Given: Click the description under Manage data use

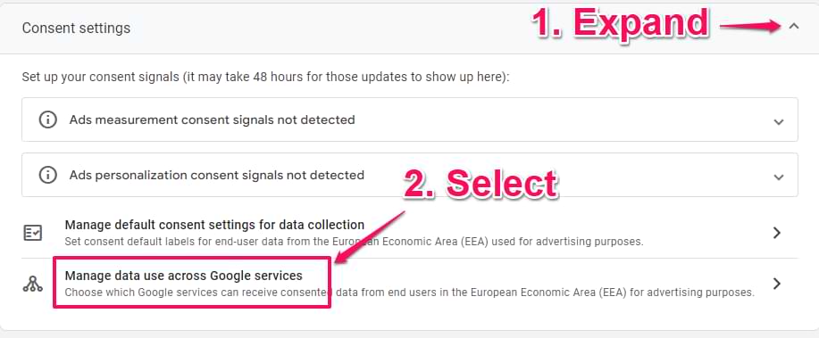Looking at the screenshot, I should coord(409,293).
